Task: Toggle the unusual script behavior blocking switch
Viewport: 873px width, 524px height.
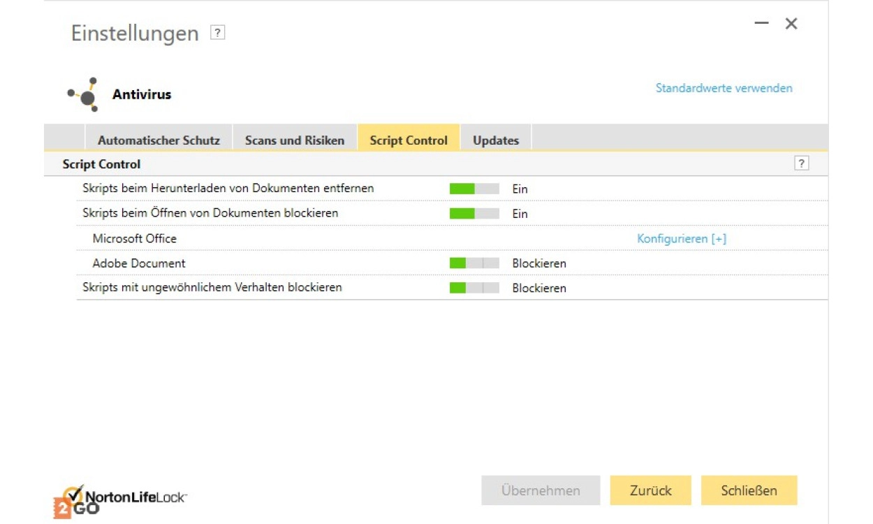Action: click(474, 288)
